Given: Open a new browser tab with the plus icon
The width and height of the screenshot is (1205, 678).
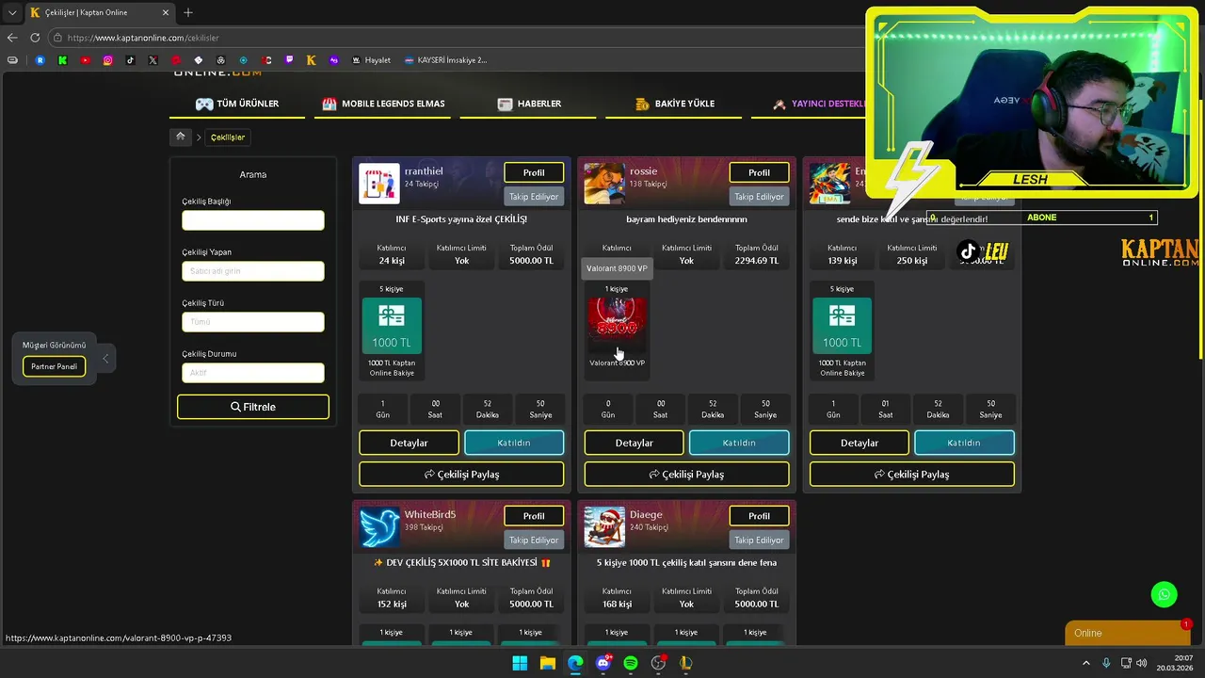Looking at the screenshot, I should point(188,12).
